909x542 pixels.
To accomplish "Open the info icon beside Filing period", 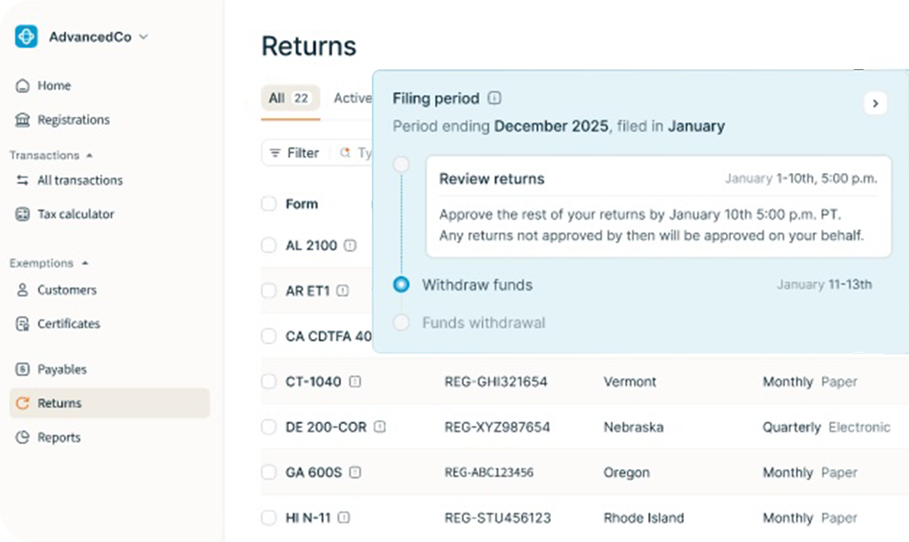I will coord(495,98).
